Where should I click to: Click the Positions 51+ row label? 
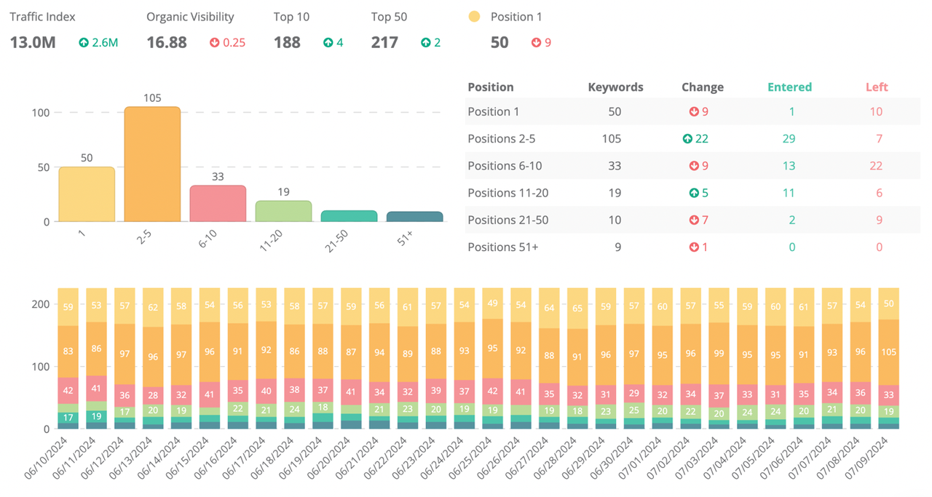click(502, 247)
